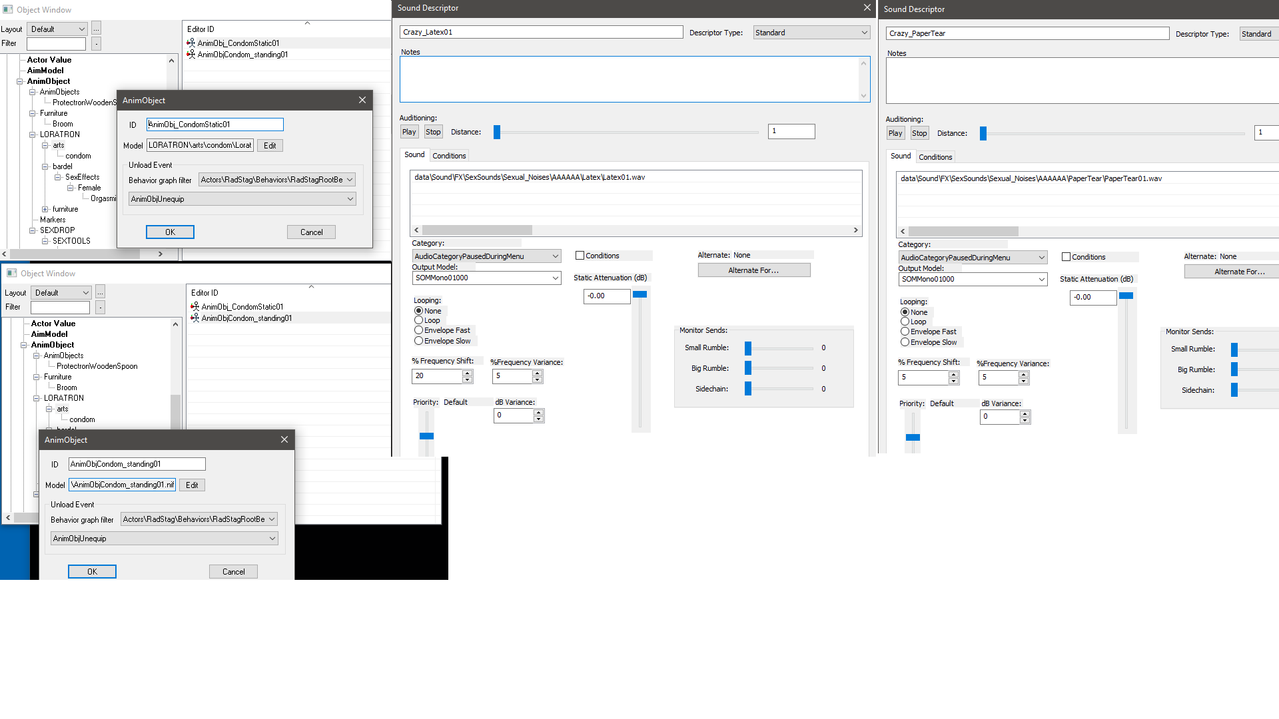Click the Distance slider handle in Crazy_Latex01 descriptor

(x=496, y=132)
